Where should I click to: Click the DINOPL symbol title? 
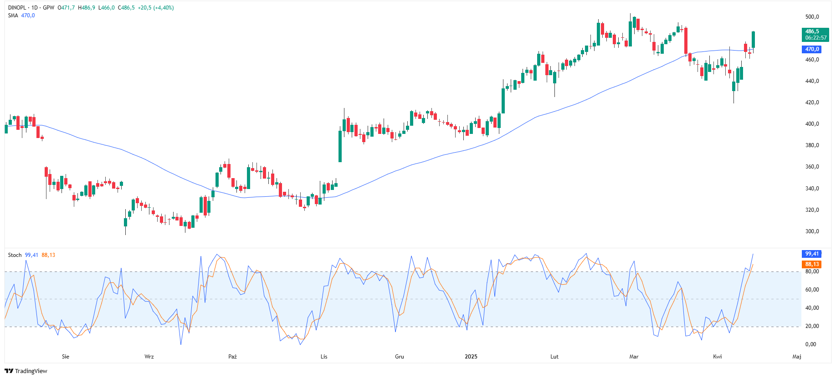pos(17,8)
